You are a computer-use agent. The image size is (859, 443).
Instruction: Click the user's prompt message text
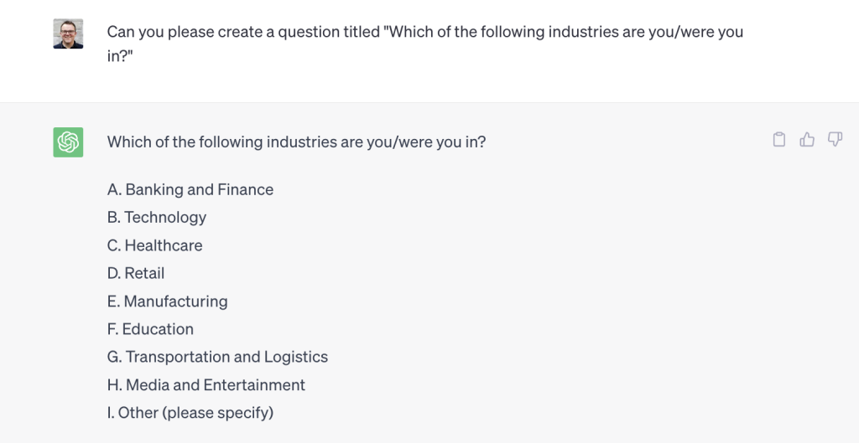(425, 44)
